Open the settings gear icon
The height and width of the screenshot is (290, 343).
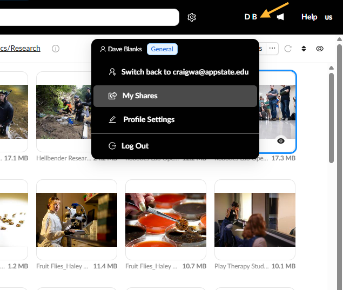pyautogui.click(x=192, y=17)
